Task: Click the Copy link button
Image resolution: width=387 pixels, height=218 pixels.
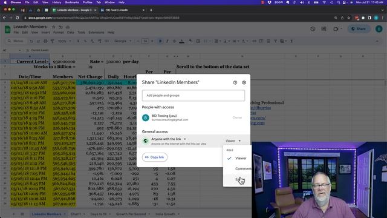Action: (x=155, y=157)
